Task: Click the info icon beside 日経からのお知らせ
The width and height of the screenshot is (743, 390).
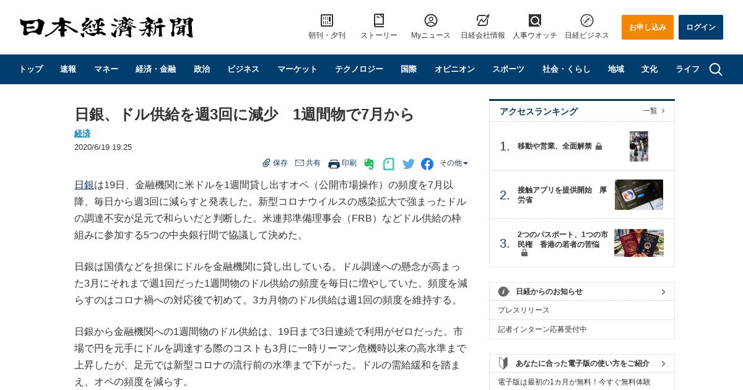Action: click(x=503, y=292)
